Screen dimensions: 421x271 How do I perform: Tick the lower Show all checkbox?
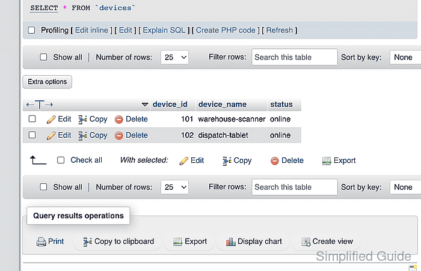pos(43,187)
